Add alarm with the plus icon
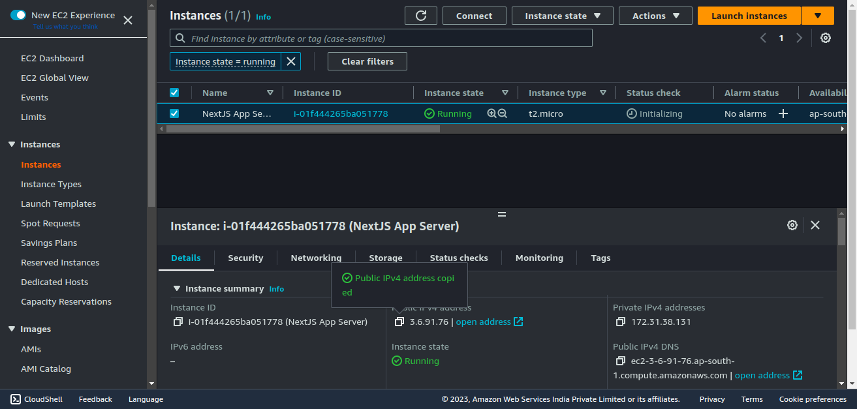Image resolution: width=857 pixels, height=409 pixels. coord(783,114)
